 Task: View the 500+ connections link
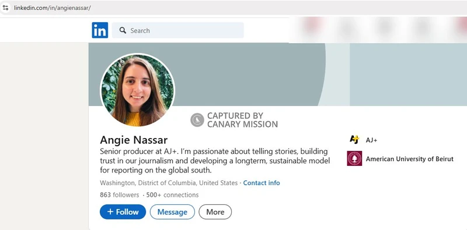pyautogui.click(x=172, y=195)
